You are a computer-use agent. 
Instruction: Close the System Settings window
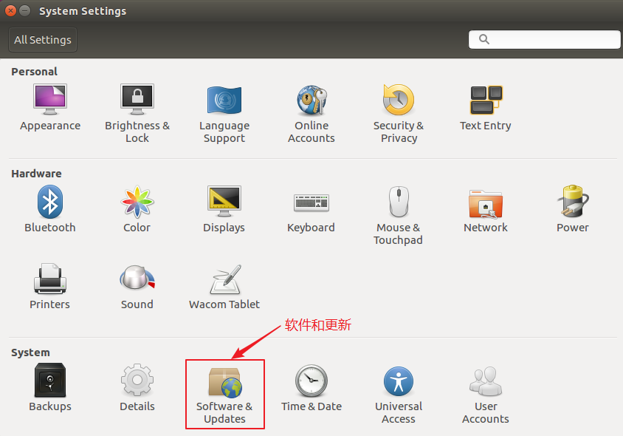(11, 11)
